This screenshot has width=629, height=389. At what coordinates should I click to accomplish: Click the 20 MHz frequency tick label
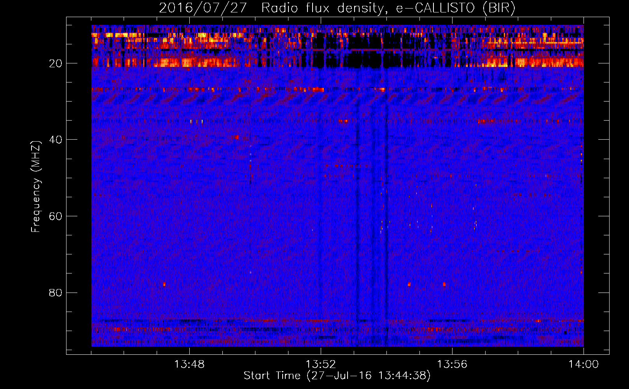coord(56,63)
